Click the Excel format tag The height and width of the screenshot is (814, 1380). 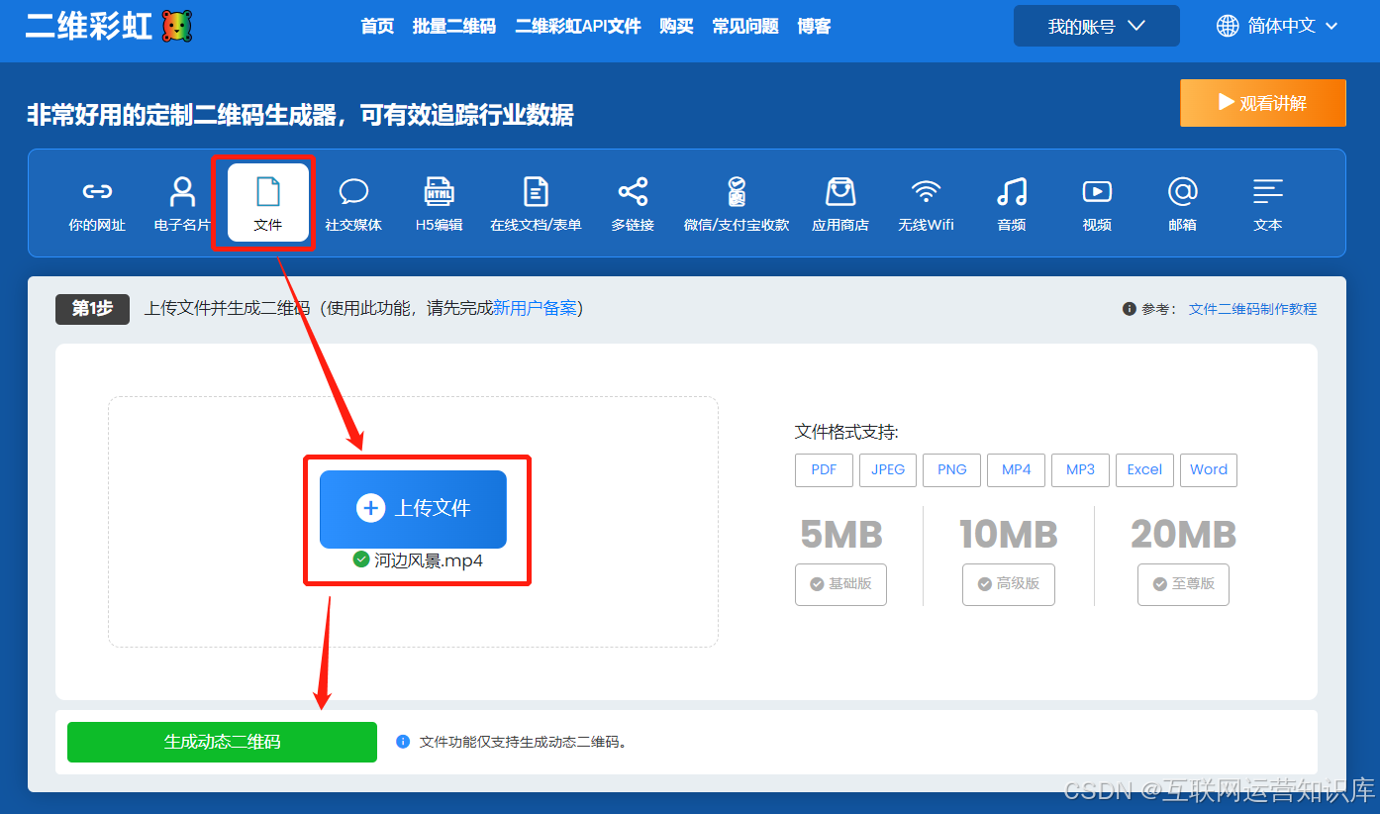1144,470
